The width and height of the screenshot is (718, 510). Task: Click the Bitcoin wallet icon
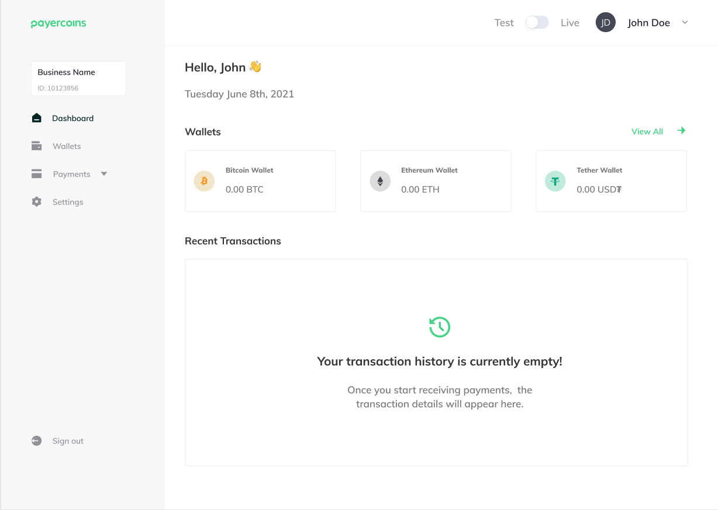pyautogui.click(x=203, y=181)
